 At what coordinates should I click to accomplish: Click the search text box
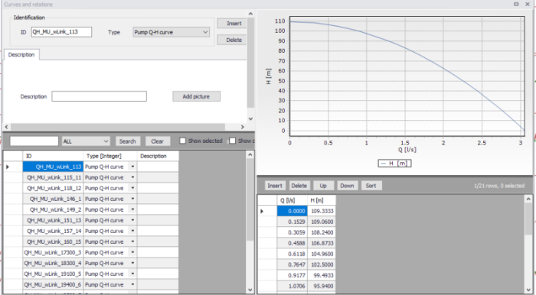click(x=34, y=141)
